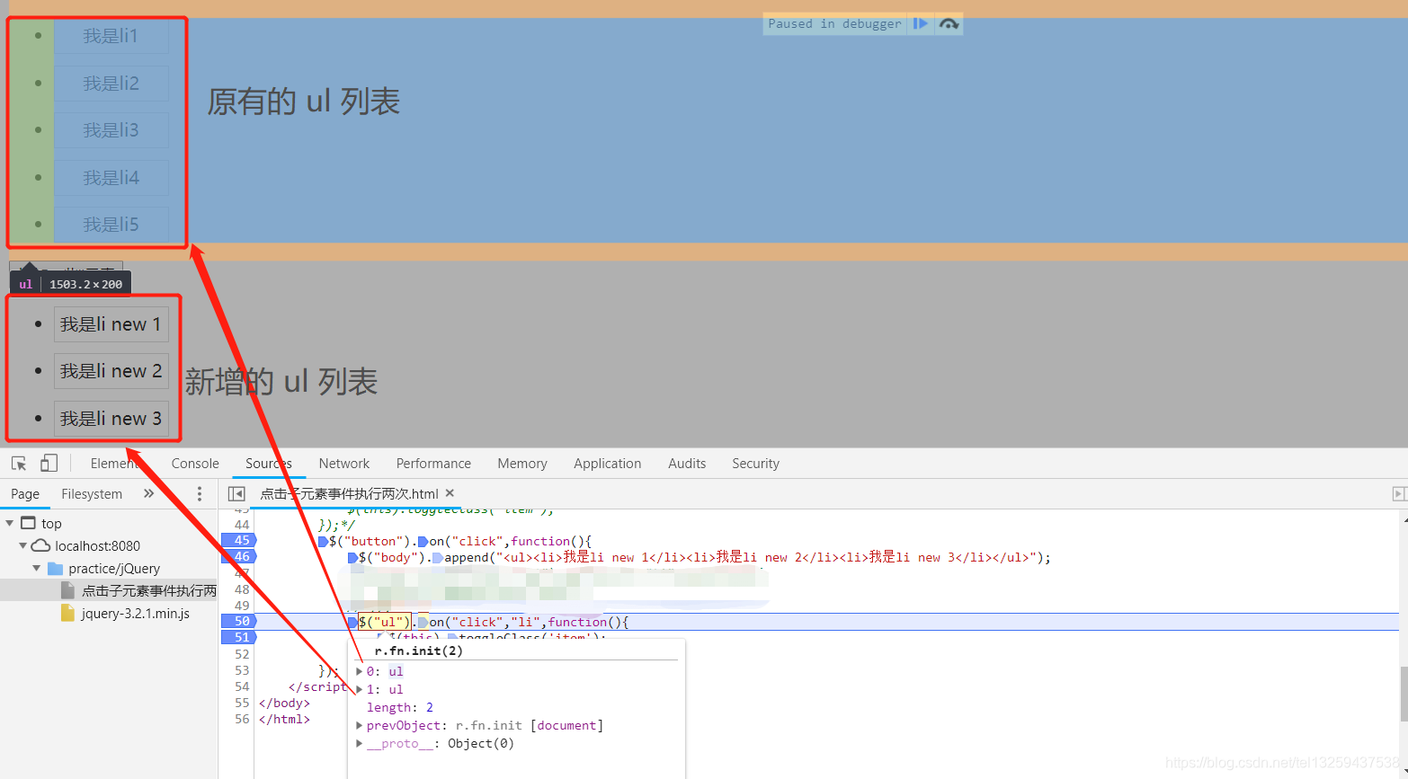The width and height of the screenshot is (1408, 779).
Task: Toggle breakpoint on line 45
Action: 239,540
